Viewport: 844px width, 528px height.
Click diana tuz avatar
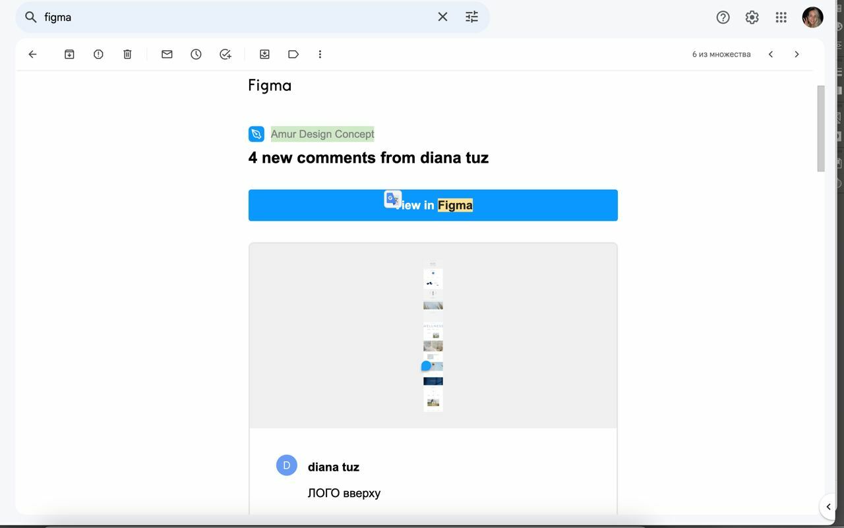click(286, 465)
